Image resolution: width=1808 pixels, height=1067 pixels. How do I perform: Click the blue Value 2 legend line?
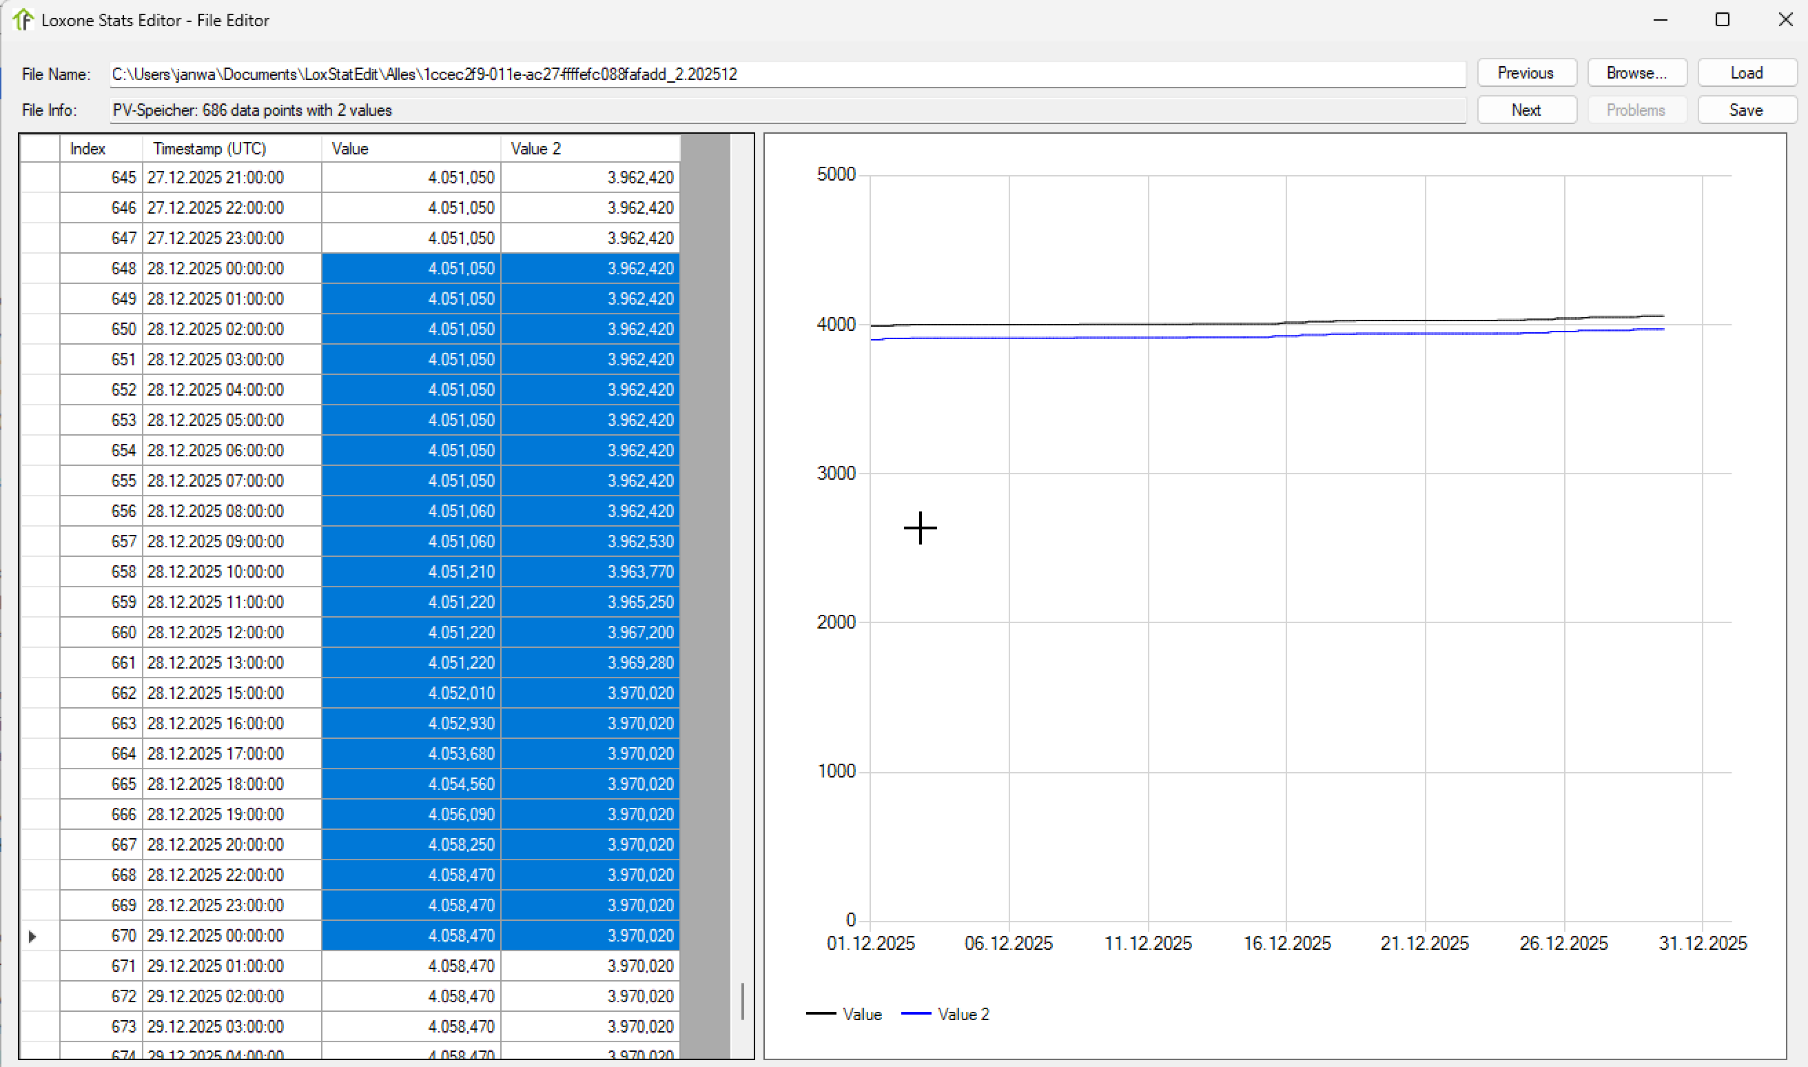point(916,1014)
